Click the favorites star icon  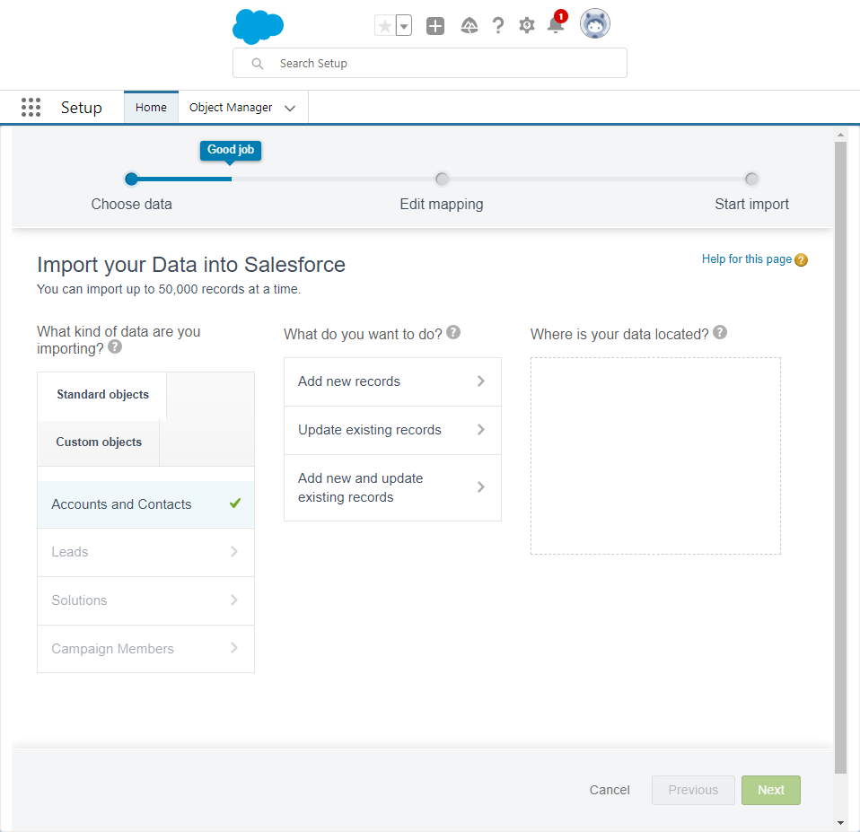385,26
